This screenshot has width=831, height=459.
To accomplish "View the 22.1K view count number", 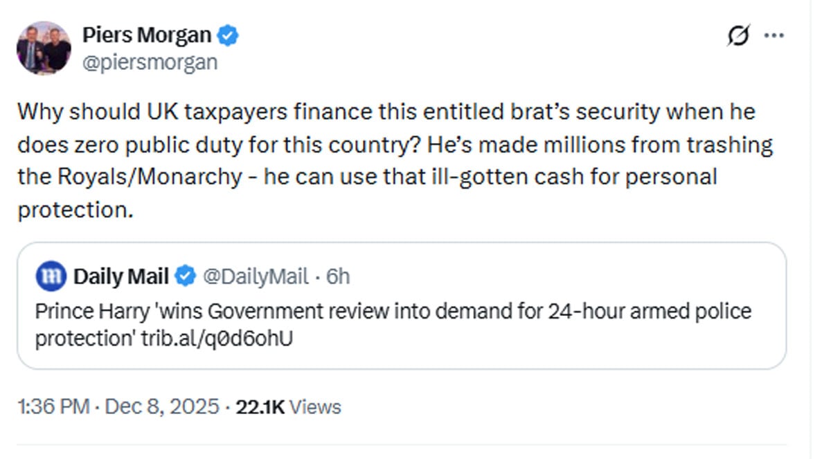I will click(260, 406).
